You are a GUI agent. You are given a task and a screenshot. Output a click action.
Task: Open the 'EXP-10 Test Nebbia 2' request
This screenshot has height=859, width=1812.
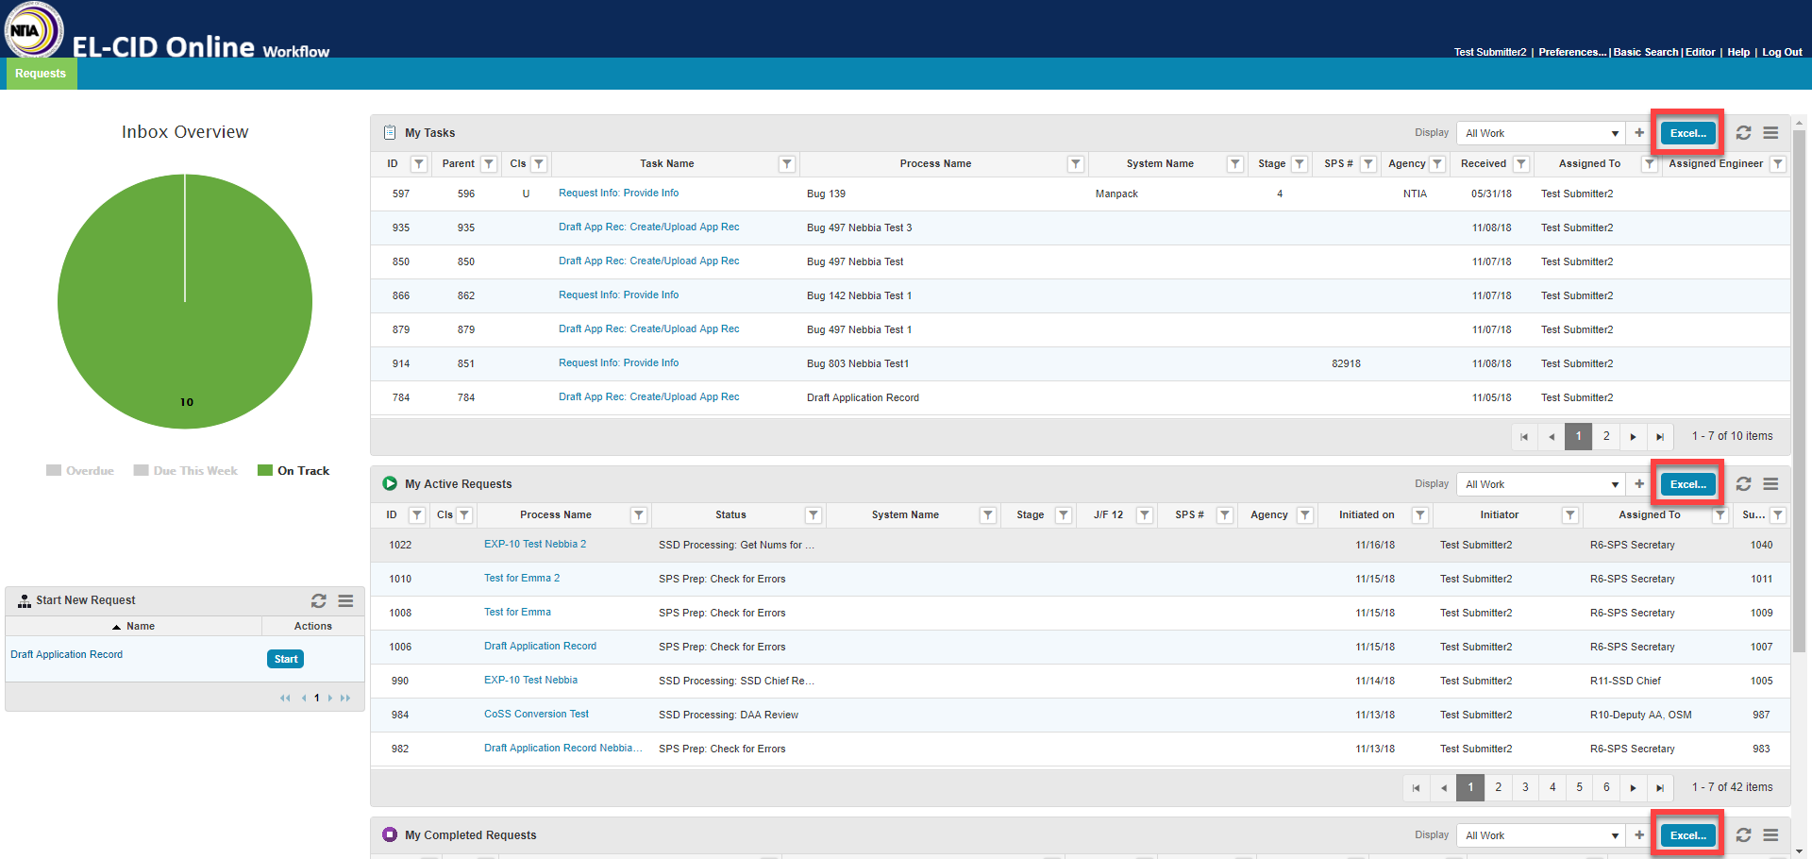[x=535, y=545]
